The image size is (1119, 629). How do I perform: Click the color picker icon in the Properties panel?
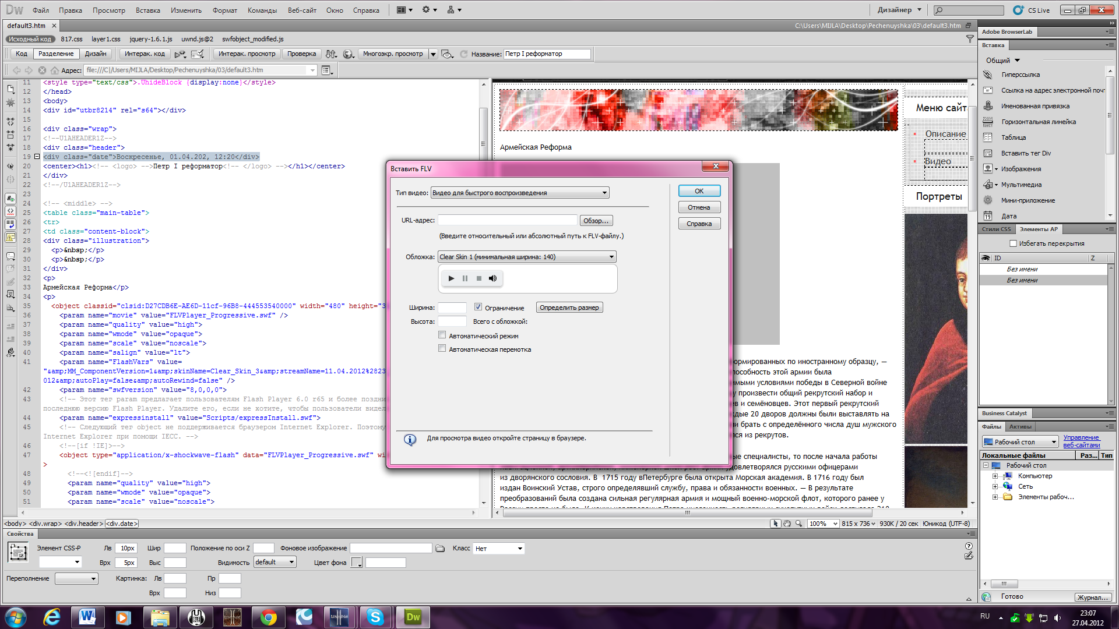pos(357,563)
